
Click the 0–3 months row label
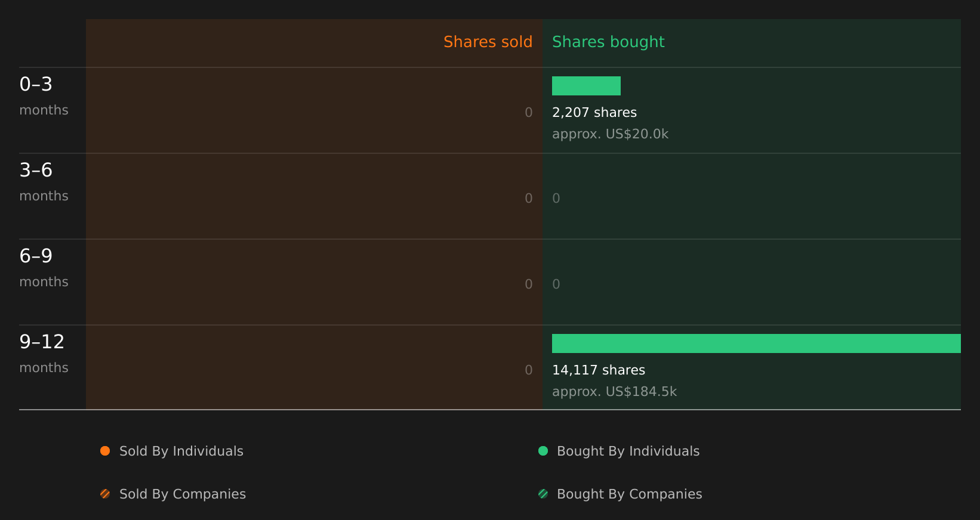point(44,95)
